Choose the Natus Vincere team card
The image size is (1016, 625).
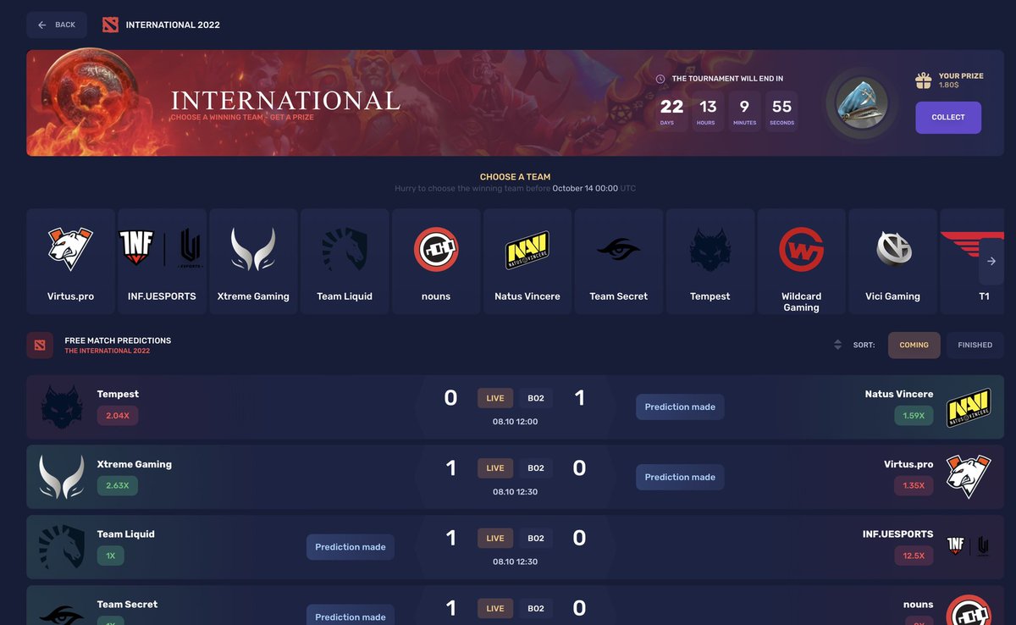[527, 262]
